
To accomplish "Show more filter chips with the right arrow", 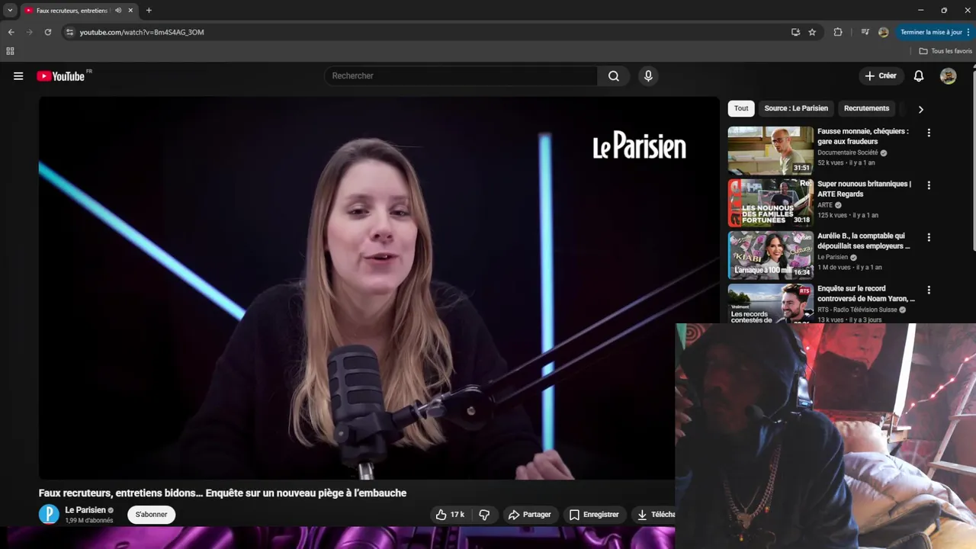I will click(x=920, y=109).
